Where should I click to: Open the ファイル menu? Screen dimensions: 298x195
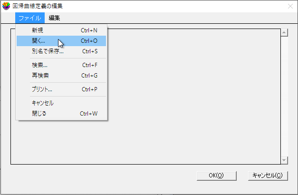[30, 18]
